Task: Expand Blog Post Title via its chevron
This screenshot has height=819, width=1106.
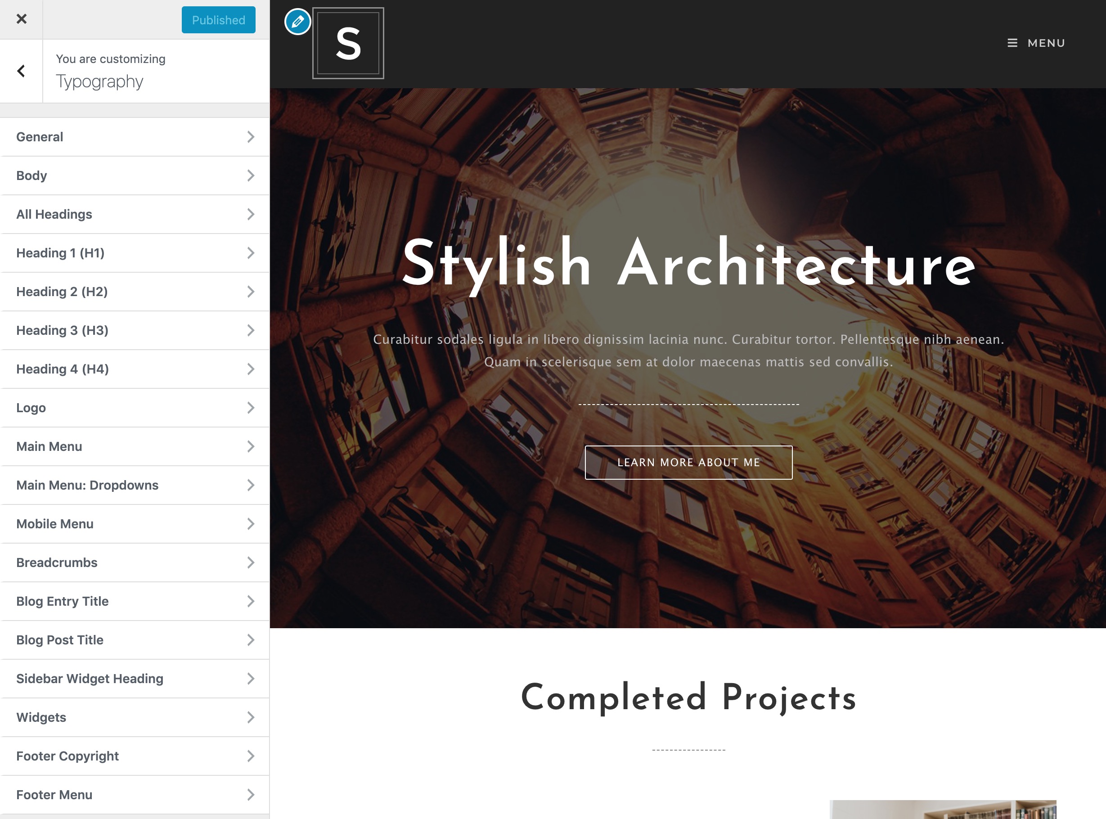Action: point(251,639)
